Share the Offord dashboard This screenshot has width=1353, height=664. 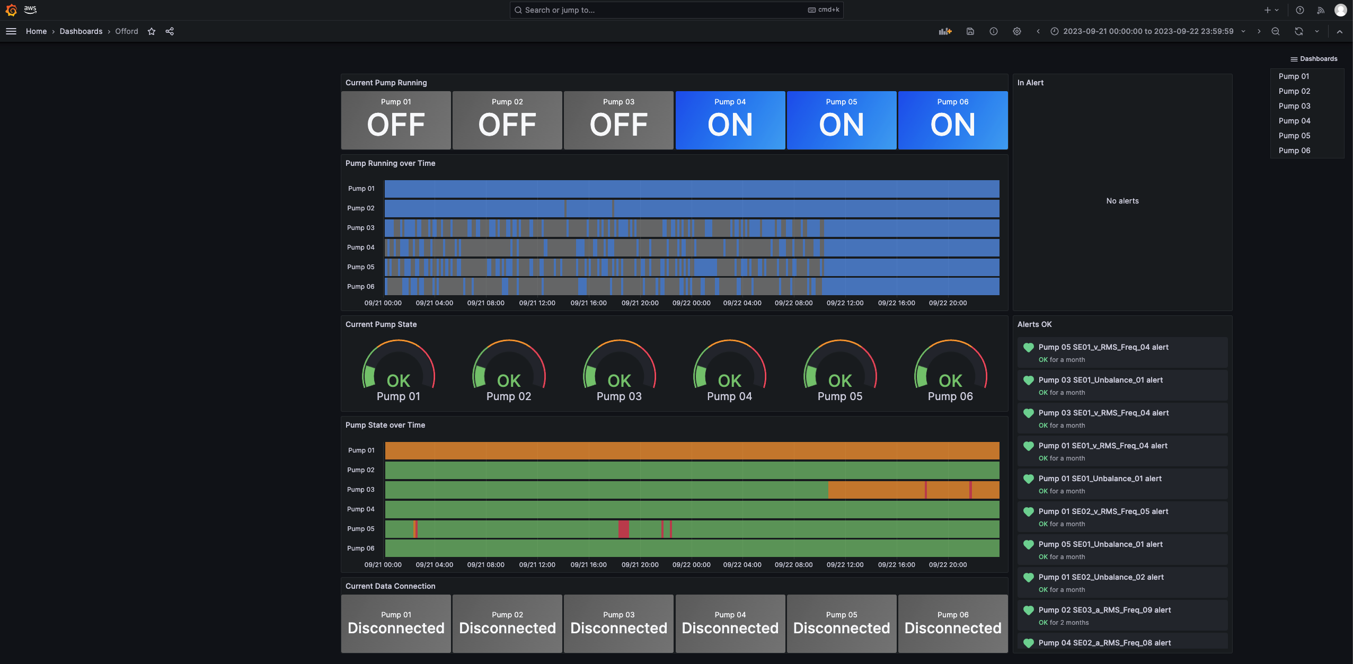pos(170,31)
